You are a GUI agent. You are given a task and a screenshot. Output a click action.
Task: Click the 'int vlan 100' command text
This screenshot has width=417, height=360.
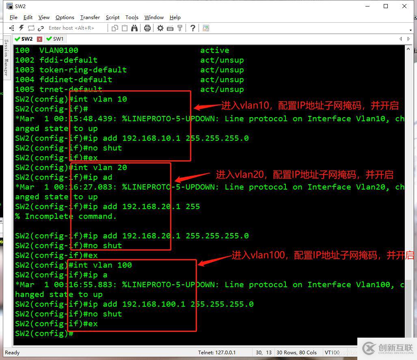(103, 265)
